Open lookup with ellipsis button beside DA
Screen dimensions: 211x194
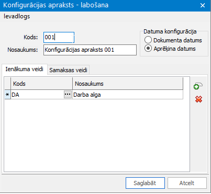click(68, 95)
